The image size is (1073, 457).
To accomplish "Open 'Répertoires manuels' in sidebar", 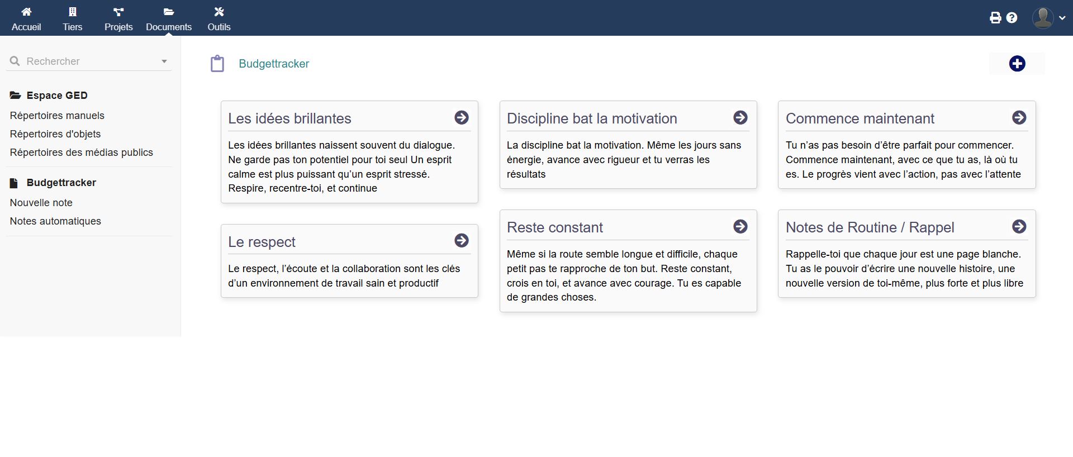I will [x=57, y=116].
